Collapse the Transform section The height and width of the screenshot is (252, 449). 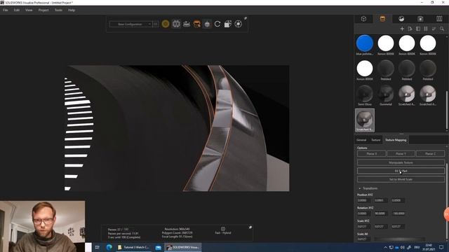pos(360,188)
